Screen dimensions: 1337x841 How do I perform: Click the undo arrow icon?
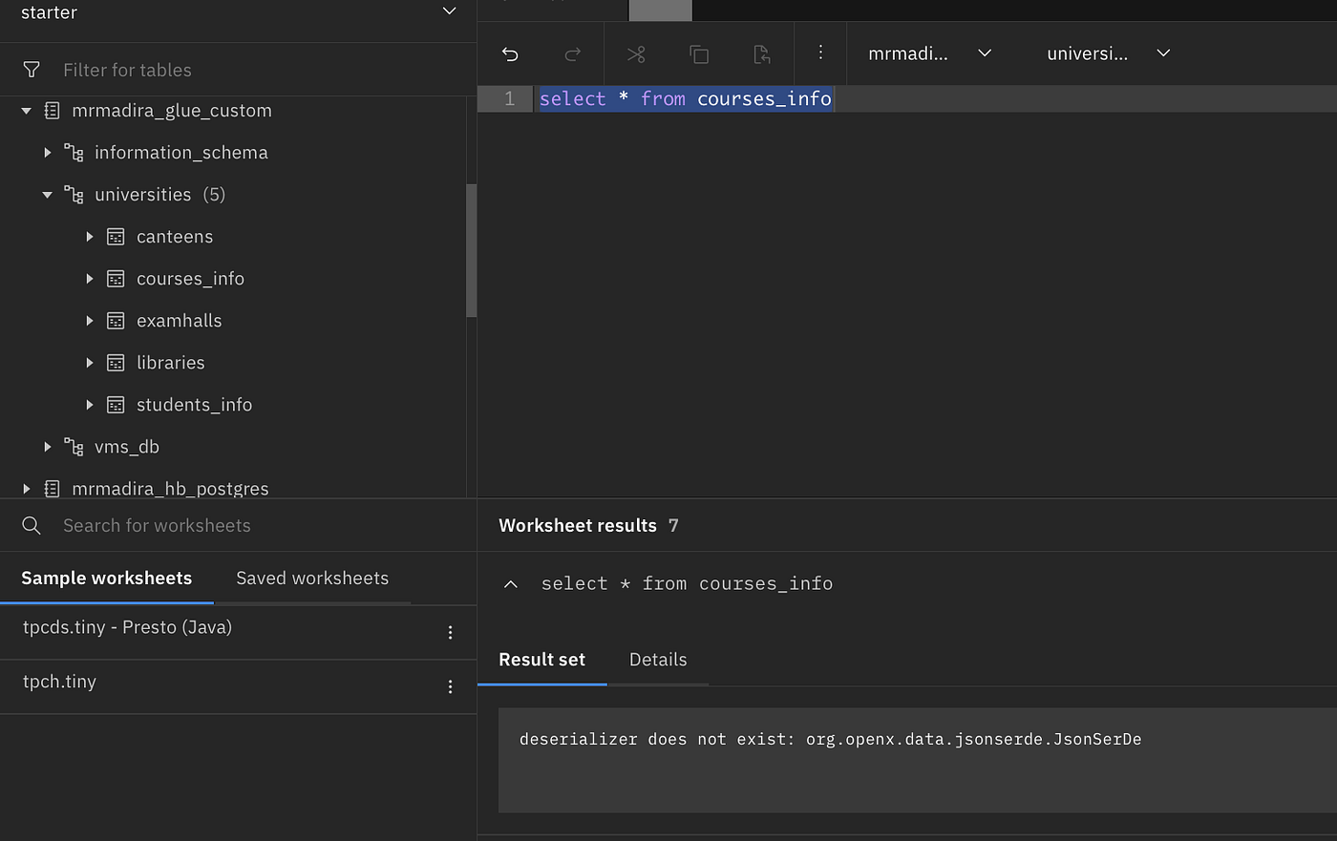tap(510, 53)
